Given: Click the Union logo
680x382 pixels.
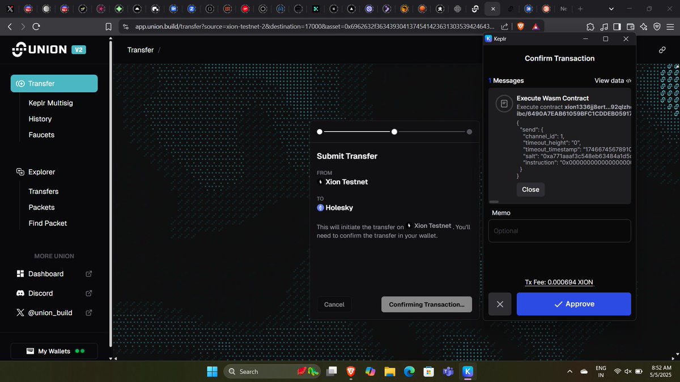Looking at the screenshot, I should tap(39, 50).
